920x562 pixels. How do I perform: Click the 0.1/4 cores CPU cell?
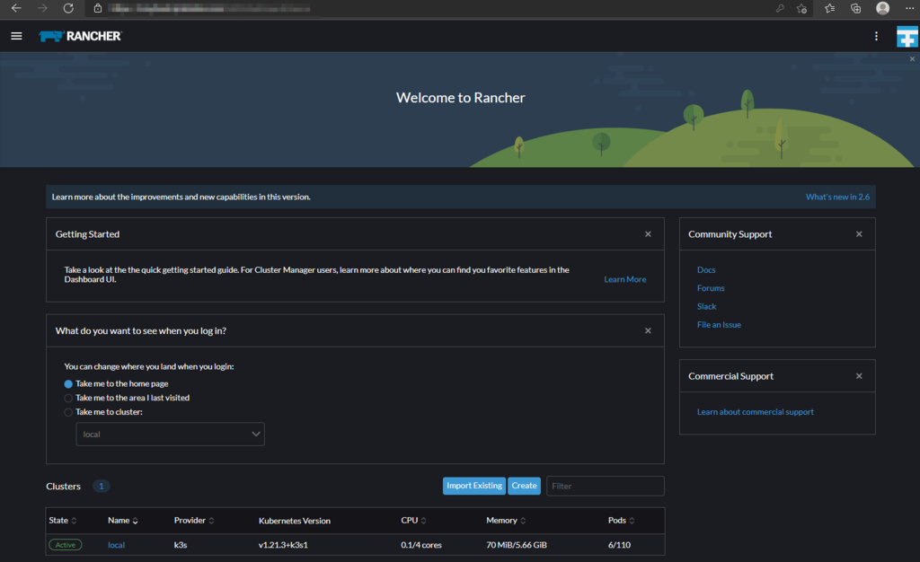pyautogui.click(x=421, y=545)
